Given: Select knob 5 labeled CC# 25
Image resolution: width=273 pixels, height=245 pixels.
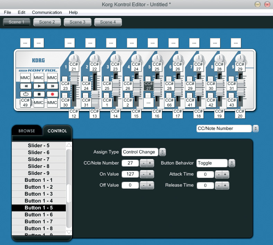Looking at the screenshot, I should (157, 67).
